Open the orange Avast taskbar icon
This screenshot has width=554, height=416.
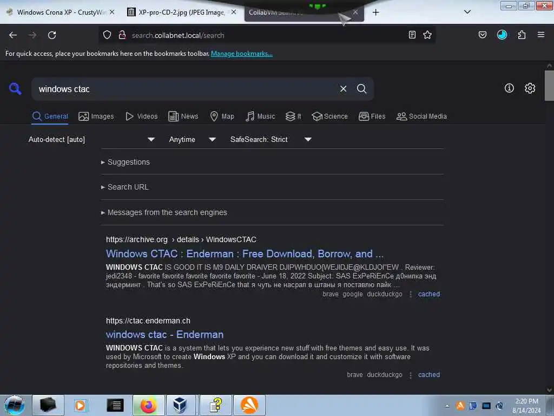pyautogui.click(x=249, y=405)
